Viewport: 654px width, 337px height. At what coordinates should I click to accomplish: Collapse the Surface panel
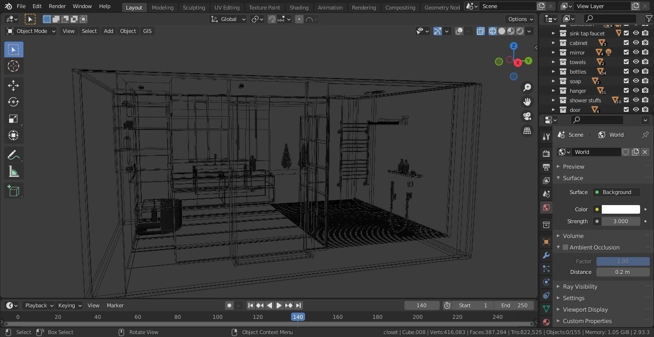point(573,178)
